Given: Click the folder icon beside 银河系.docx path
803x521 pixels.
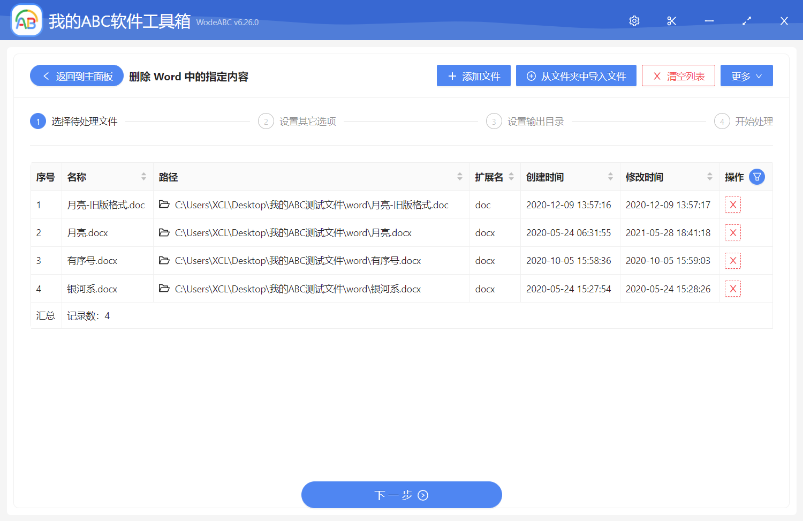Looking at the screenshot, I should (x=164, y=289).
